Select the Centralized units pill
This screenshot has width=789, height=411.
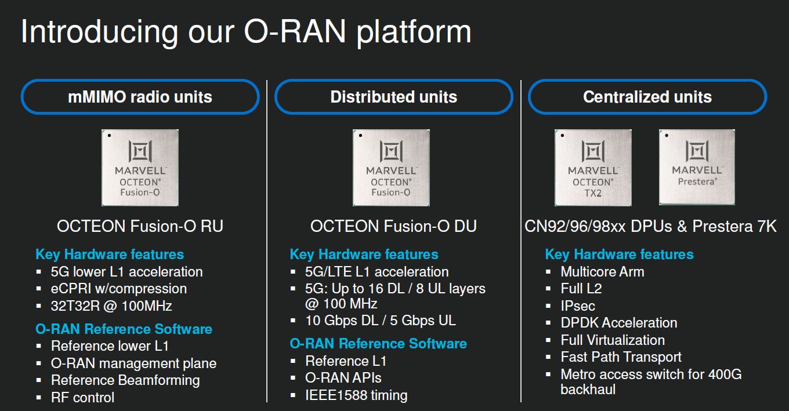click(647, 97)
